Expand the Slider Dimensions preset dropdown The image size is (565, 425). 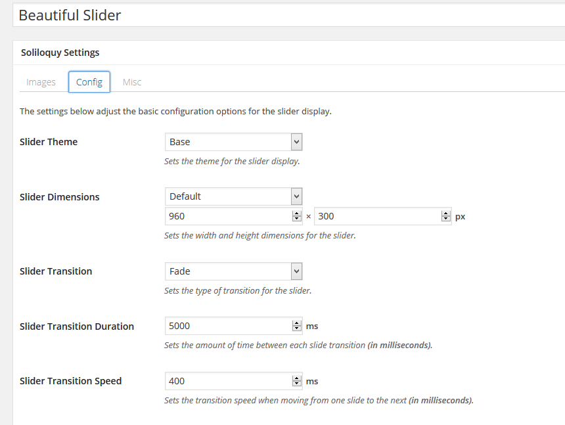[233, 196]
